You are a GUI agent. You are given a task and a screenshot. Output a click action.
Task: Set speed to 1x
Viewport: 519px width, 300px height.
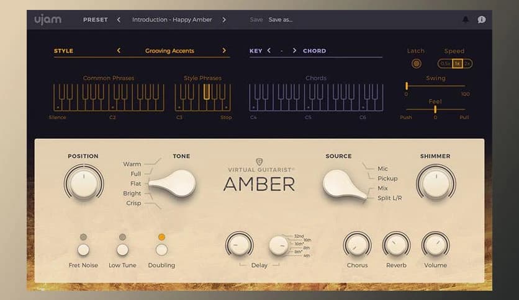point(457,63)
